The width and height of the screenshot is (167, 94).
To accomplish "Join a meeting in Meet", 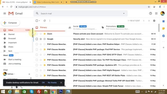I will click(x=15, y=64).
